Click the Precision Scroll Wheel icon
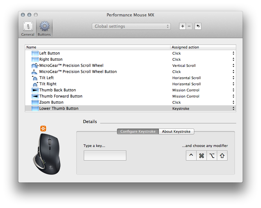Image resolution: width=261 pixels, height=208 pixels. click(x=35, y=66)
